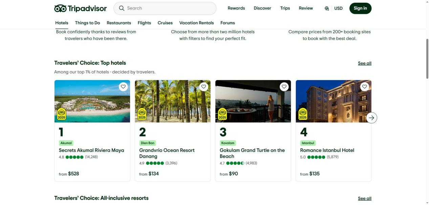429x205 pixels.
Task: Open the USD currency selector
Action: pos(338,8)
